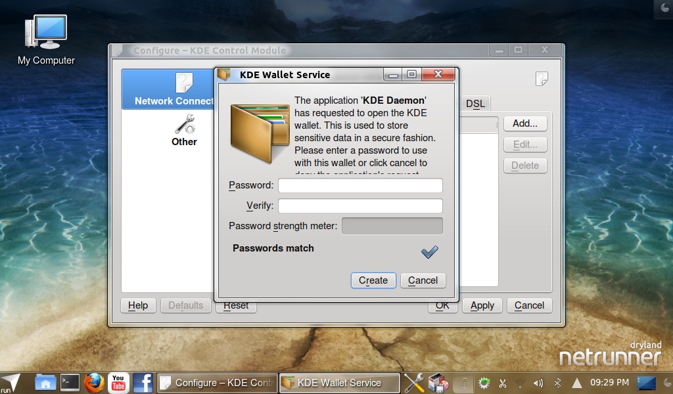Viewport: 673px width, 394px height.
Task: Click the Configure – KDE Control Module title bar icon
Action: pyautogui.click(x=117, y=51)
